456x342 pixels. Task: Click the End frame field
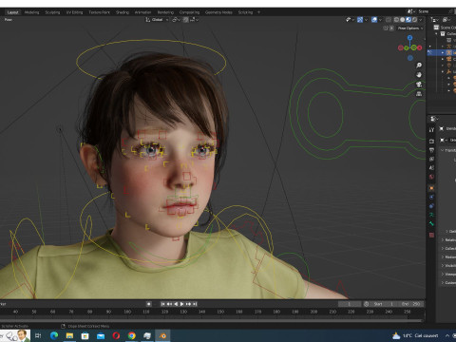[411, 304]
